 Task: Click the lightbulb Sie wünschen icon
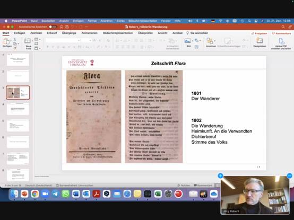187,33
